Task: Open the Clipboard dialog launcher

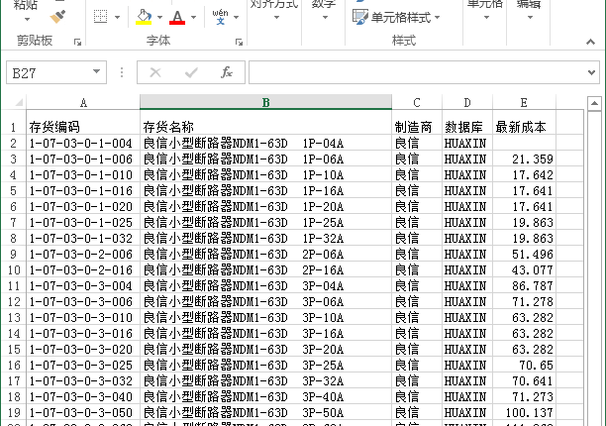Action: point(77,42)
